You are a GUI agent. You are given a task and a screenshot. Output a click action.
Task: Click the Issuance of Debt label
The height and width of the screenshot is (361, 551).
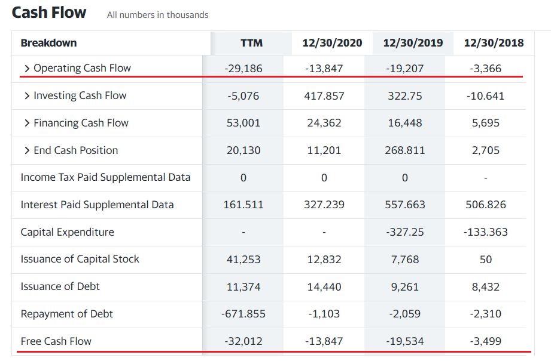60,286
